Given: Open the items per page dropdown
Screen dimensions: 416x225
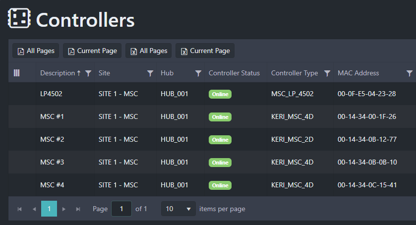Looking at the screenshot, I should click(x=178, y=209).
